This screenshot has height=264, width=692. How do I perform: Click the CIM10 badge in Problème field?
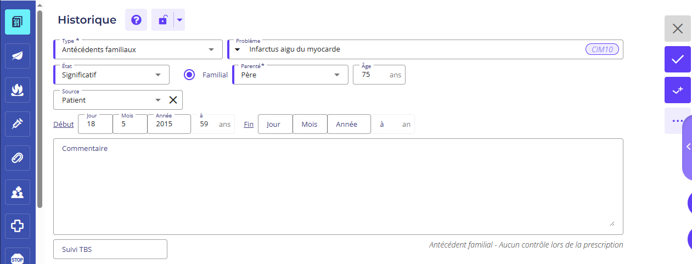(x=602, y=49)
